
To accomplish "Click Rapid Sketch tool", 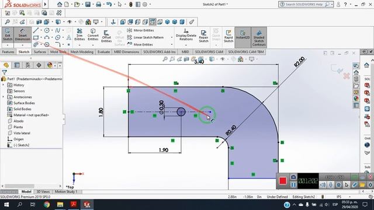I will pos(228,36).
